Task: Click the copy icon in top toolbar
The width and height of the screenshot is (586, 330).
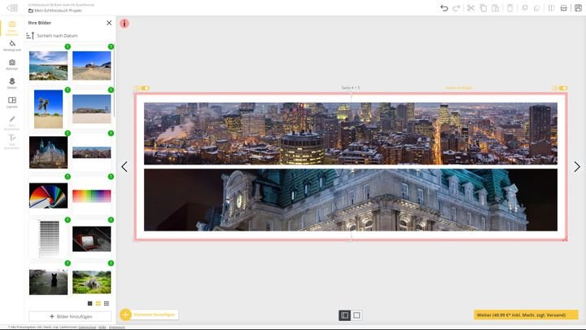Action: pos(483,8)
